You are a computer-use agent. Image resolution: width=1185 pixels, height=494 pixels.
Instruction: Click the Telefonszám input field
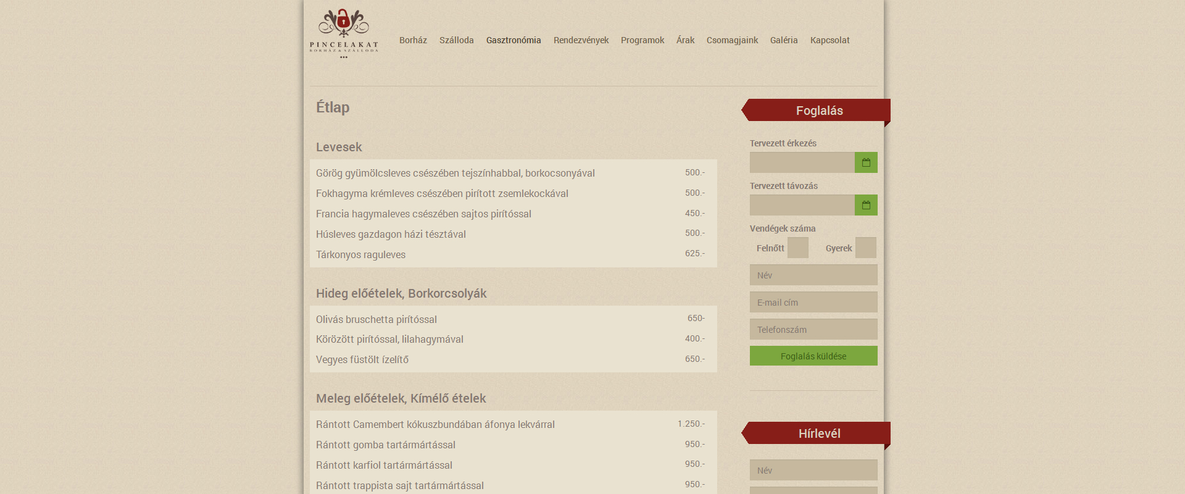(x=813, y=329)
